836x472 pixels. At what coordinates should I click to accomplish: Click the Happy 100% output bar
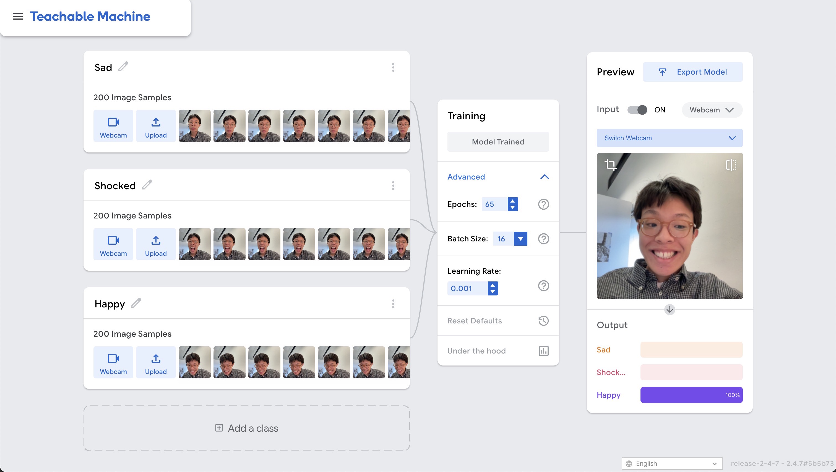tap(691, 395)
